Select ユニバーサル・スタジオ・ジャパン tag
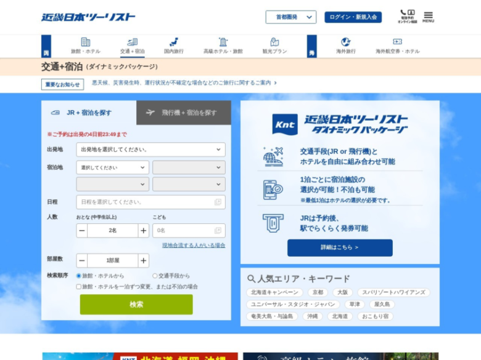481x360 pixels. [293, 304]
